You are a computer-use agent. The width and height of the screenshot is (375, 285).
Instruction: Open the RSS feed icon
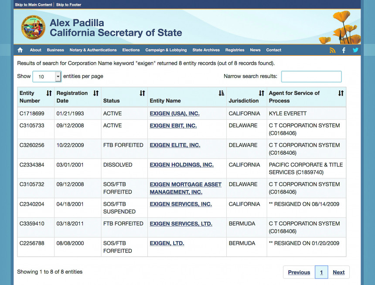click(x=333, y=50)
